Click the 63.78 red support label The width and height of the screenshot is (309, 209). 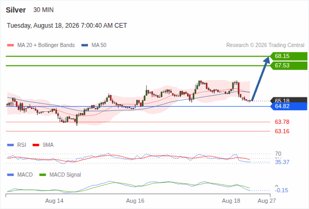(x=282, y=122)
